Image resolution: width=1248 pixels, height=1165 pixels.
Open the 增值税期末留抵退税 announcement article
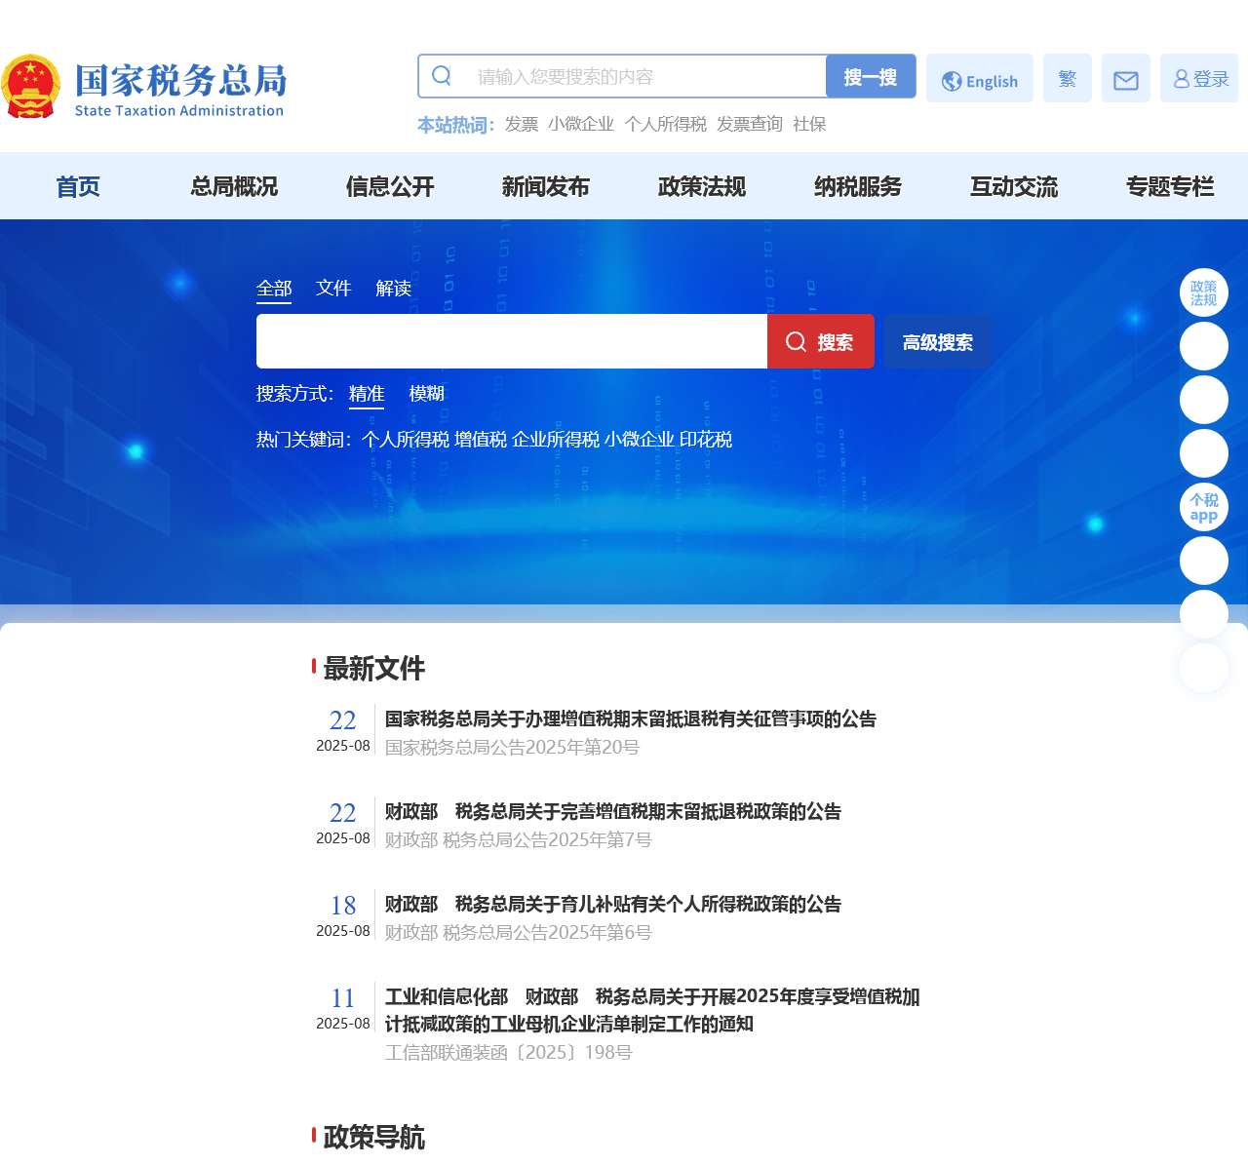pos(630,719)
